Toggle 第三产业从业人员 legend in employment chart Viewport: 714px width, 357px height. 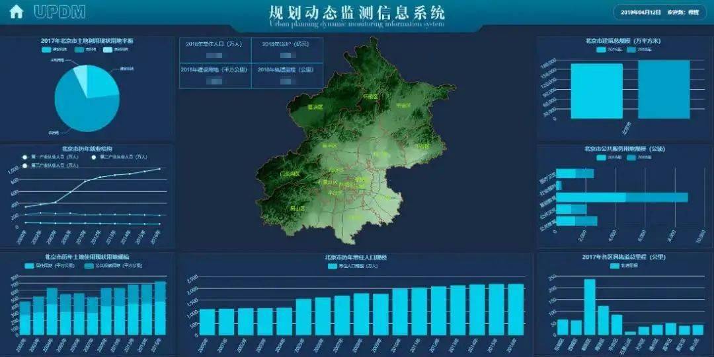click(50, 166)
